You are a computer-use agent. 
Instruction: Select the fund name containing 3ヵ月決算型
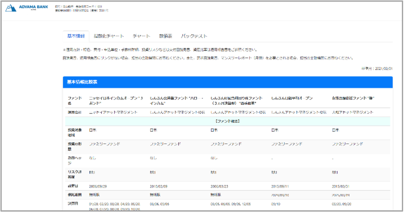(x=236, y=100)
